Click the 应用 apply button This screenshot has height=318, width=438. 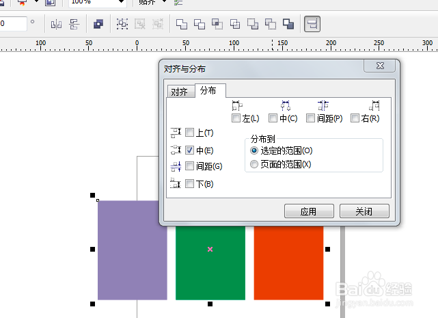(309, 211)
